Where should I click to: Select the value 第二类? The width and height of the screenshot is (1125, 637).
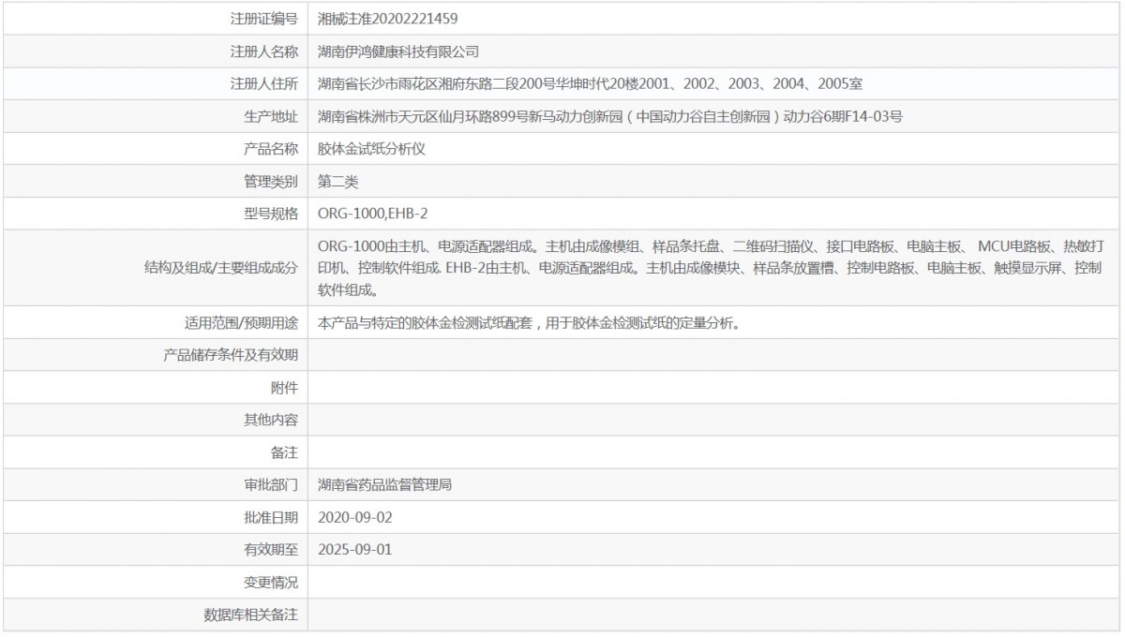338,181
